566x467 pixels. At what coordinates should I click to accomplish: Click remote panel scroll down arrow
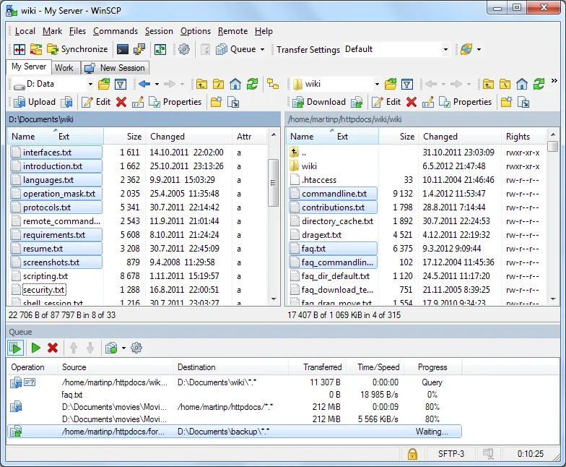click(553, 299)
